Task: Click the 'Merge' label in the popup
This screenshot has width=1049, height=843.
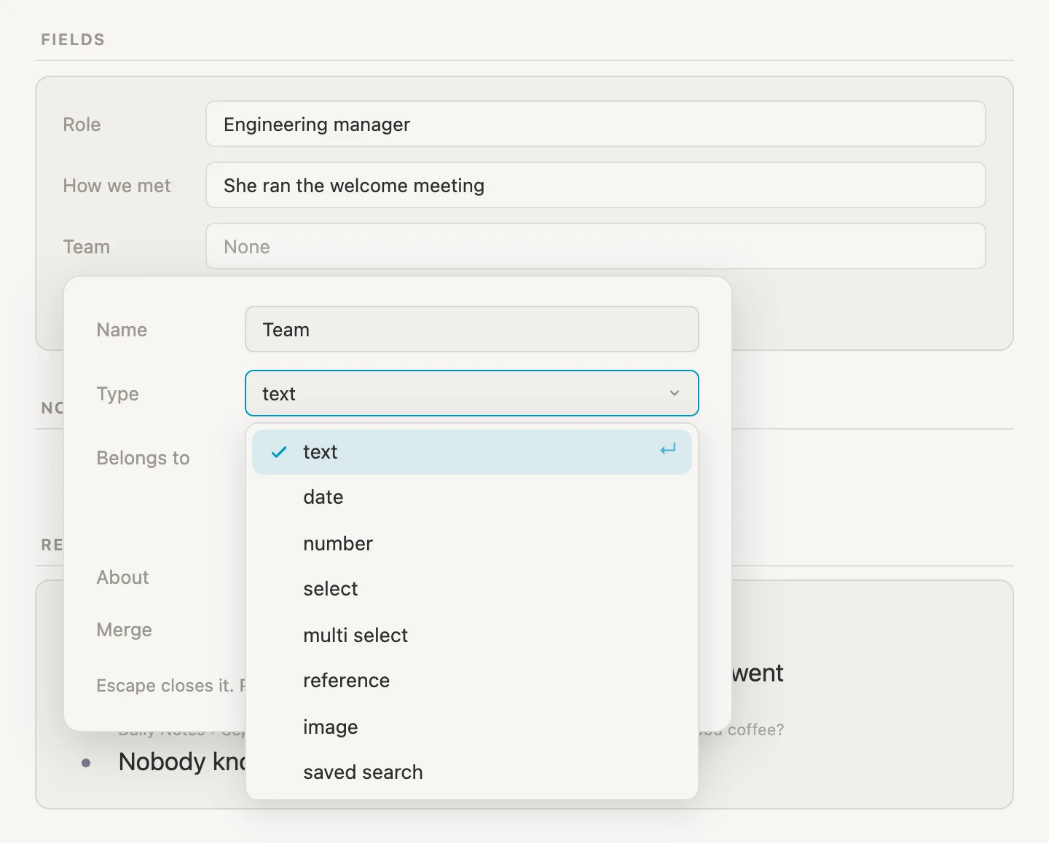Action: (x=124, y=630)
